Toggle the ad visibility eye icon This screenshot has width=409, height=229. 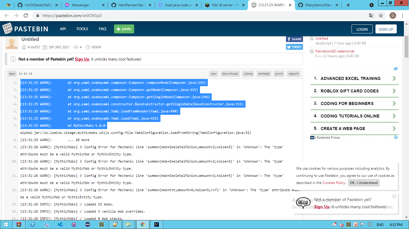[x=396, y=69]
